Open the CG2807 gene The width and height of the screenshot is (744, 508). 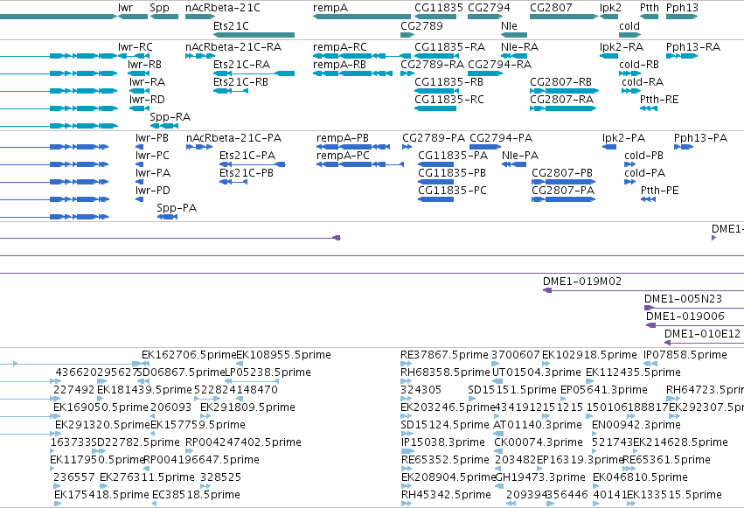(x=564, y=17)
